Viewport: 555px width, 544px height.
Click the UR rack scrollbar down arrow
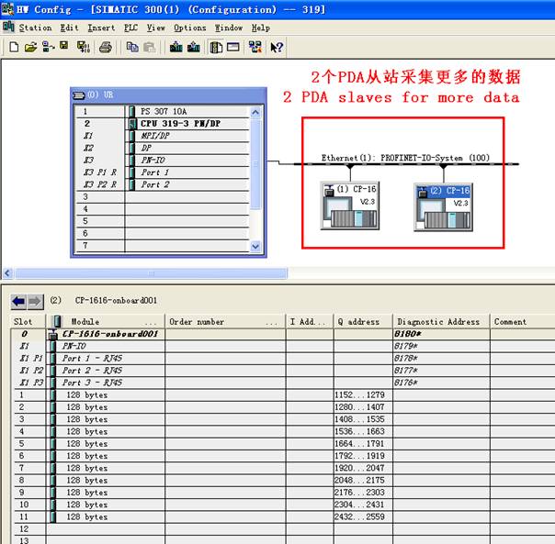click(255, 247)
